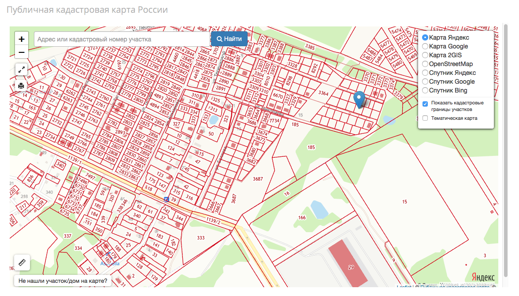
Task: Click large parcel labeled 15
Action: (404, 202)
